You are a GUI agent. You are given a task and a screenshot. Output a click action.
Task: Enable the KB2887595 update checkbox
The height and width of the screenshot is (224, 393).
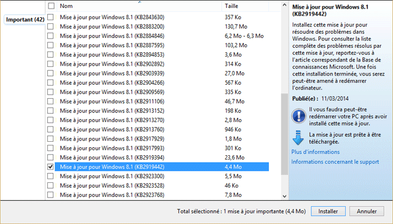50,45
